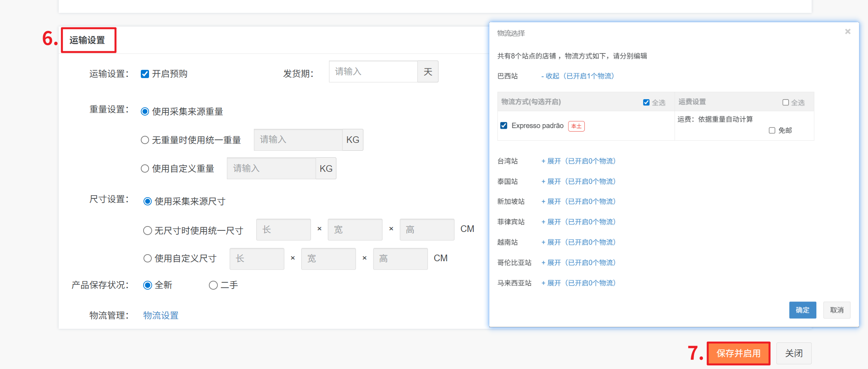The image size is (868, 369).
Task: Collapse the 巴西站 logistics section
Action: coord(577,76)
